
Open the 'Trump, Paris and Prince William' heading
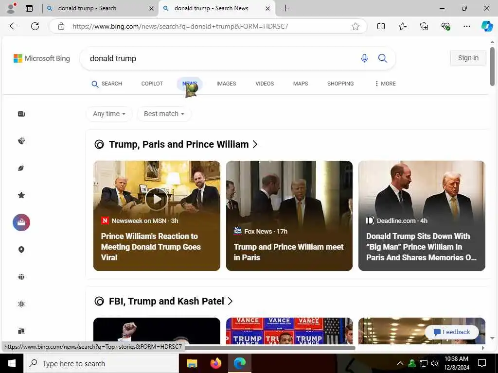(x=179, y=144)
